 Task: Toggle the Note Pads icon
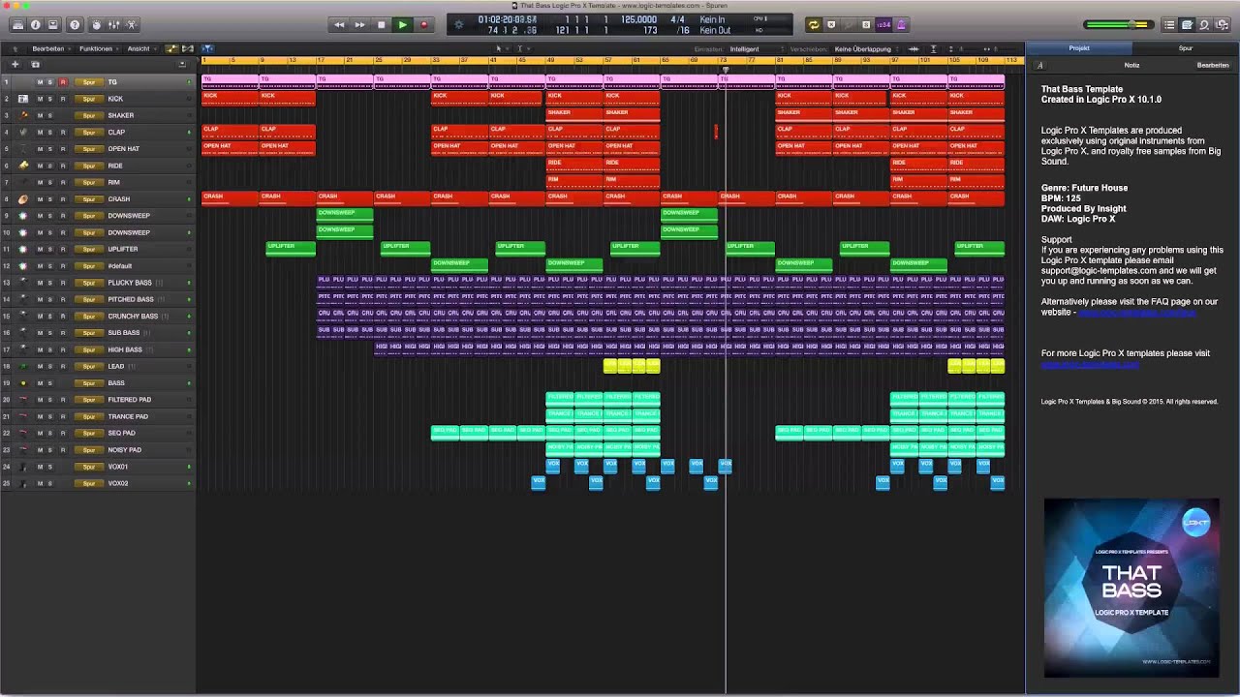point(1187,24)
